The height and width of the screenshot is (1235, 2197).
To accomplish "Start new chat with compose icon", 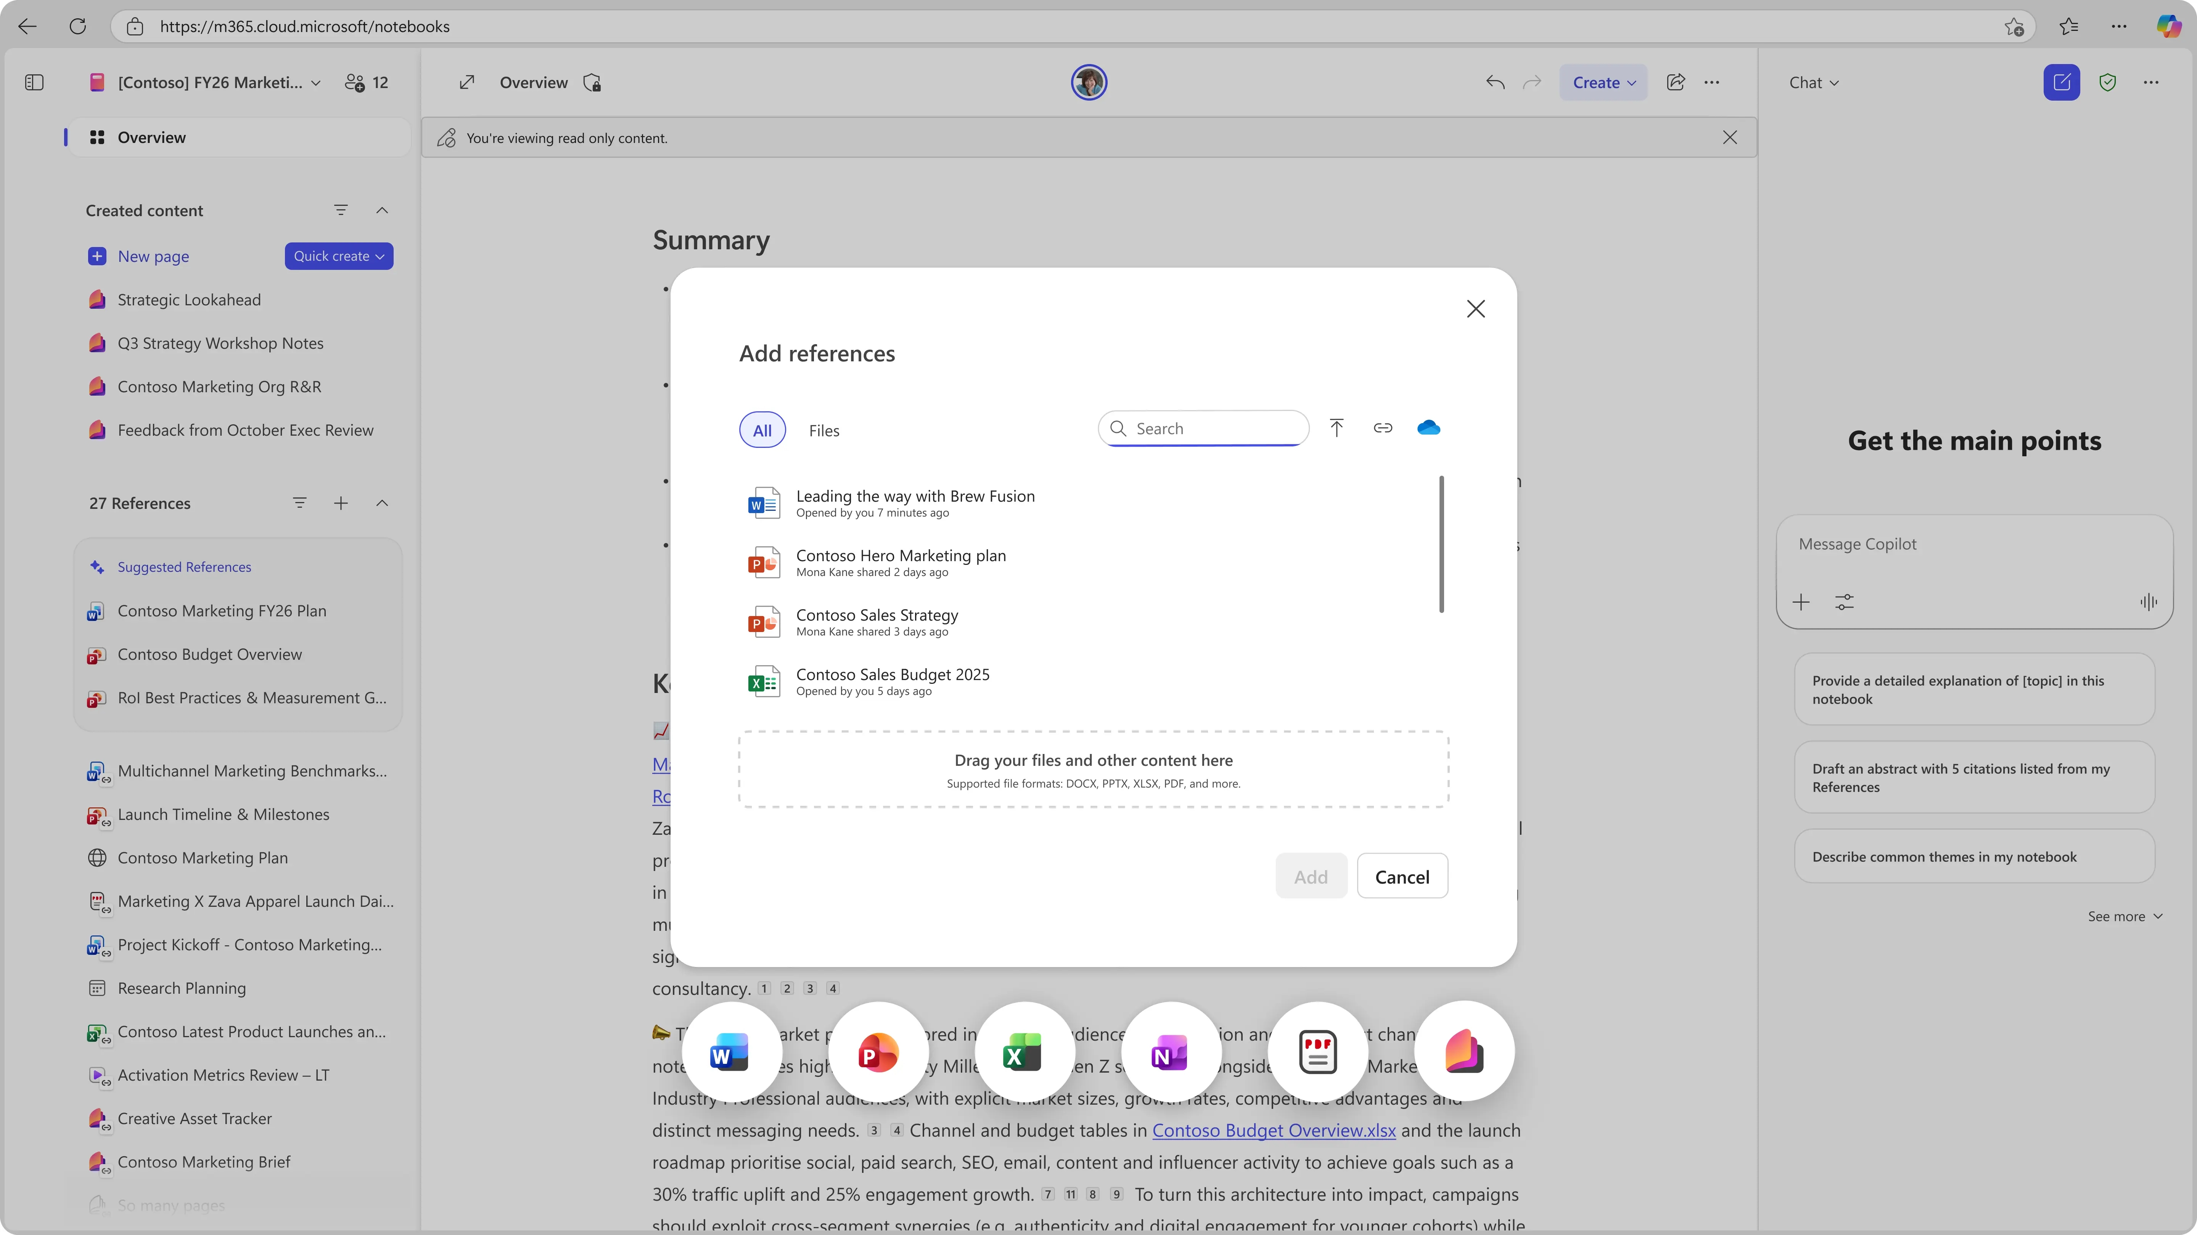I will [2060, 83].
